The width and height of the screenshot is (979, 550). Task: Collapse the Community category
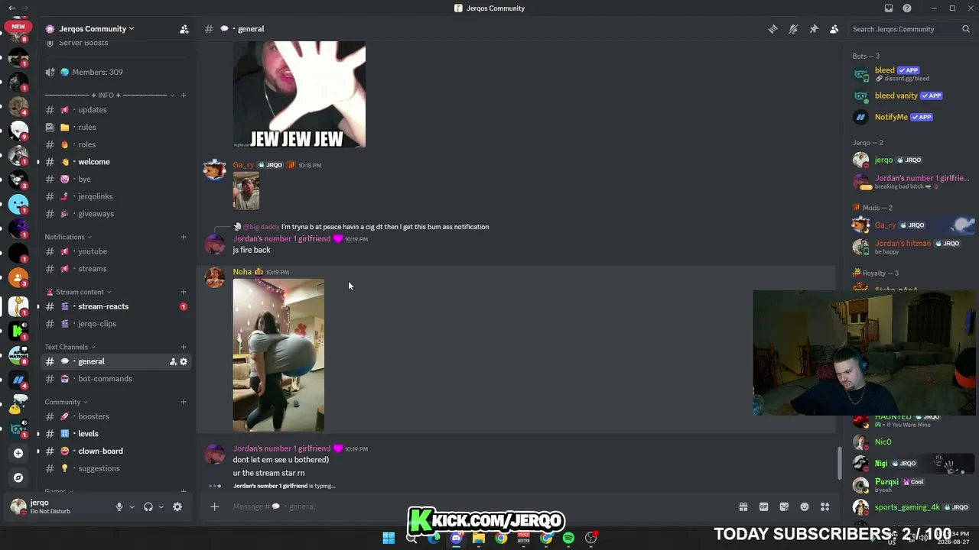(x=66, y=402)
